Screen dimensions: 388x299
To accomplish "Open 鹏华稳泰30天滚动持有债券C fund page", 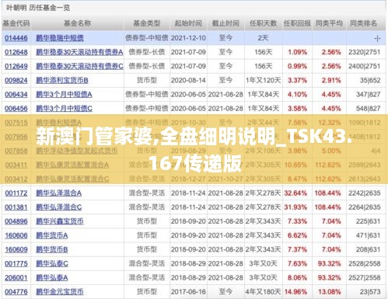I will [79, 66].
